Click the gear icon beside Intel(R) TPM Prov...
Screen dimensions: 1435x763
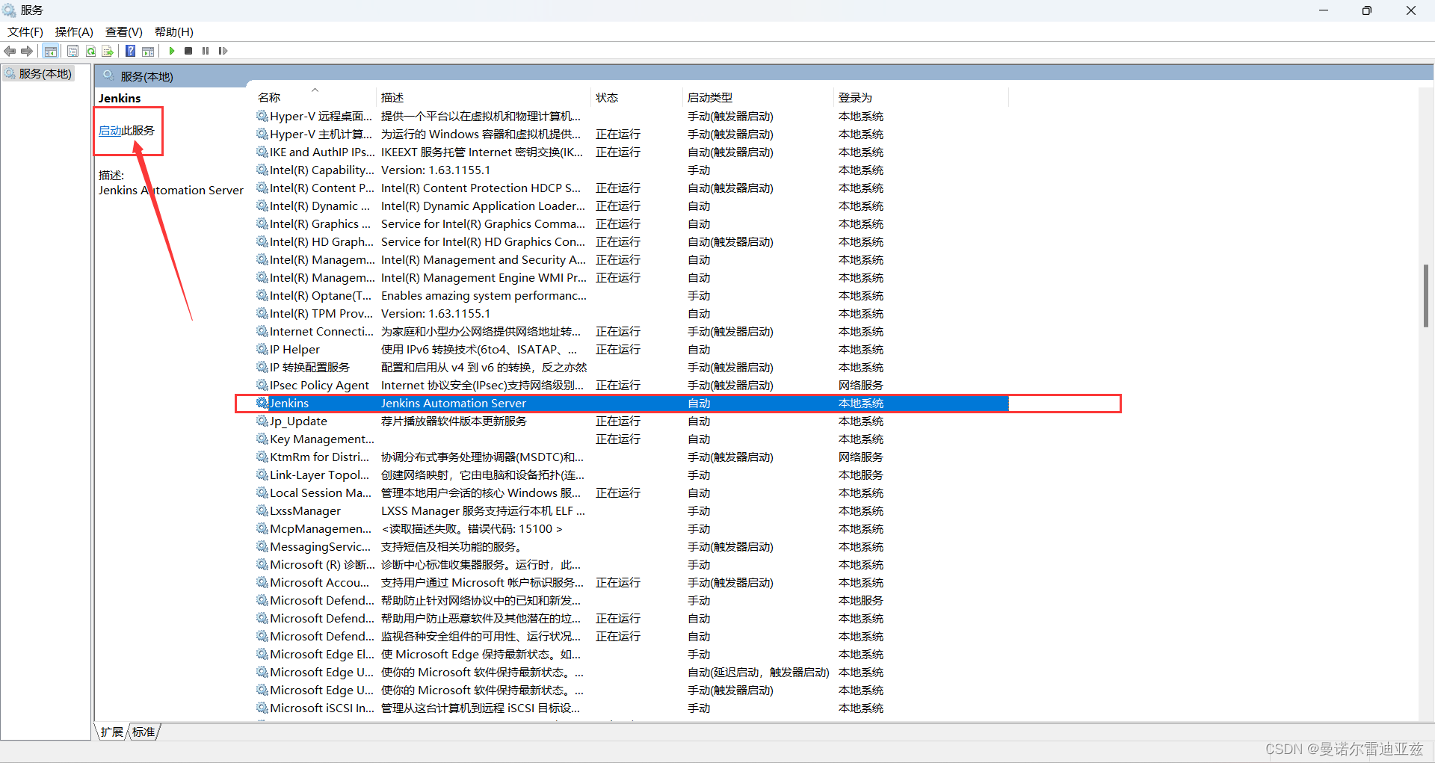pos(262,313)
